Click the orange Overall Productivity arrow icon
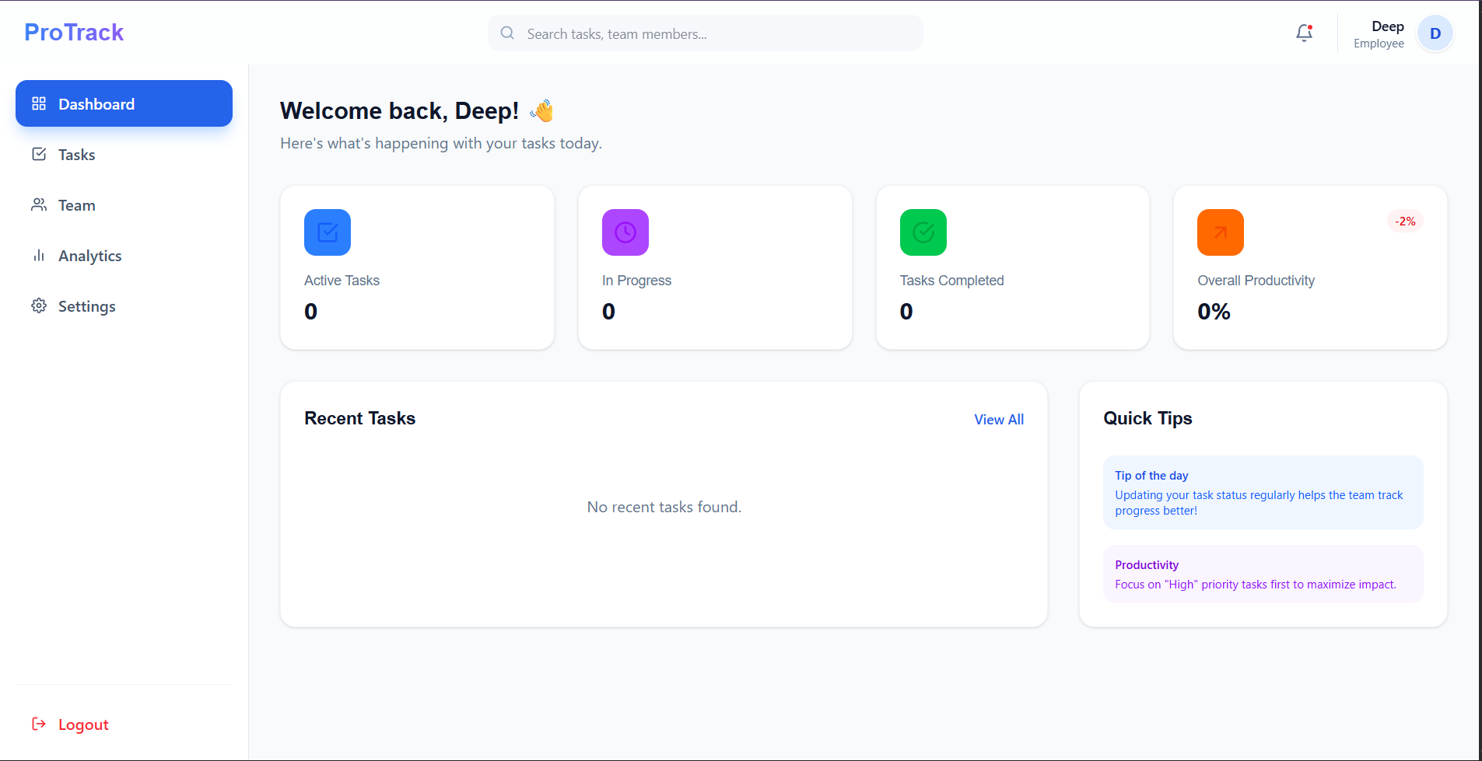Viewport: 1482px width, 761px height. (x=1220, y=232)
